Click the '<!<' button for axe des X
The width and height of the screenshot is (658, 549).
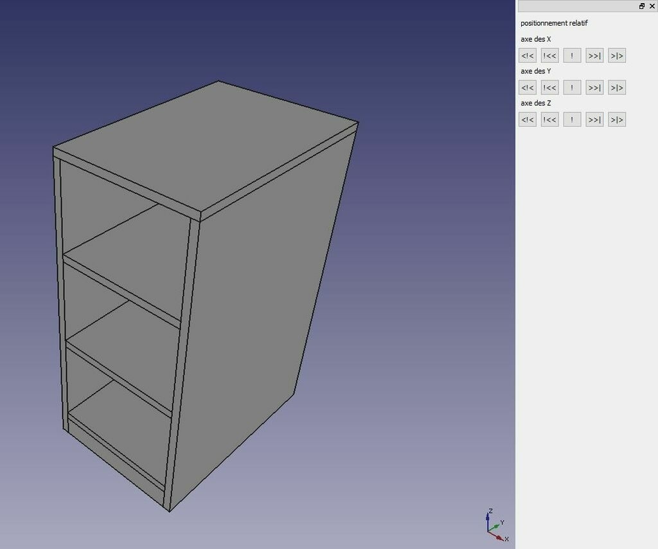click(528, 55)
